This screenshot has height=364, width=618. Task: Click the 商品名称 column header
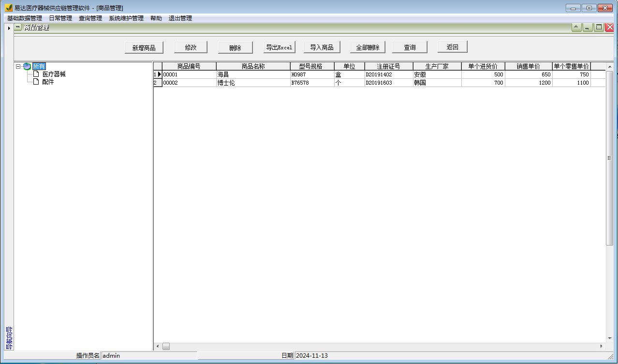(253, 66)
